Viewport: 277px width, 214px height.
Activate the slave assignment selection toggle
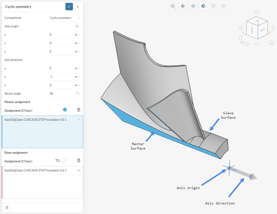(64, 160)
